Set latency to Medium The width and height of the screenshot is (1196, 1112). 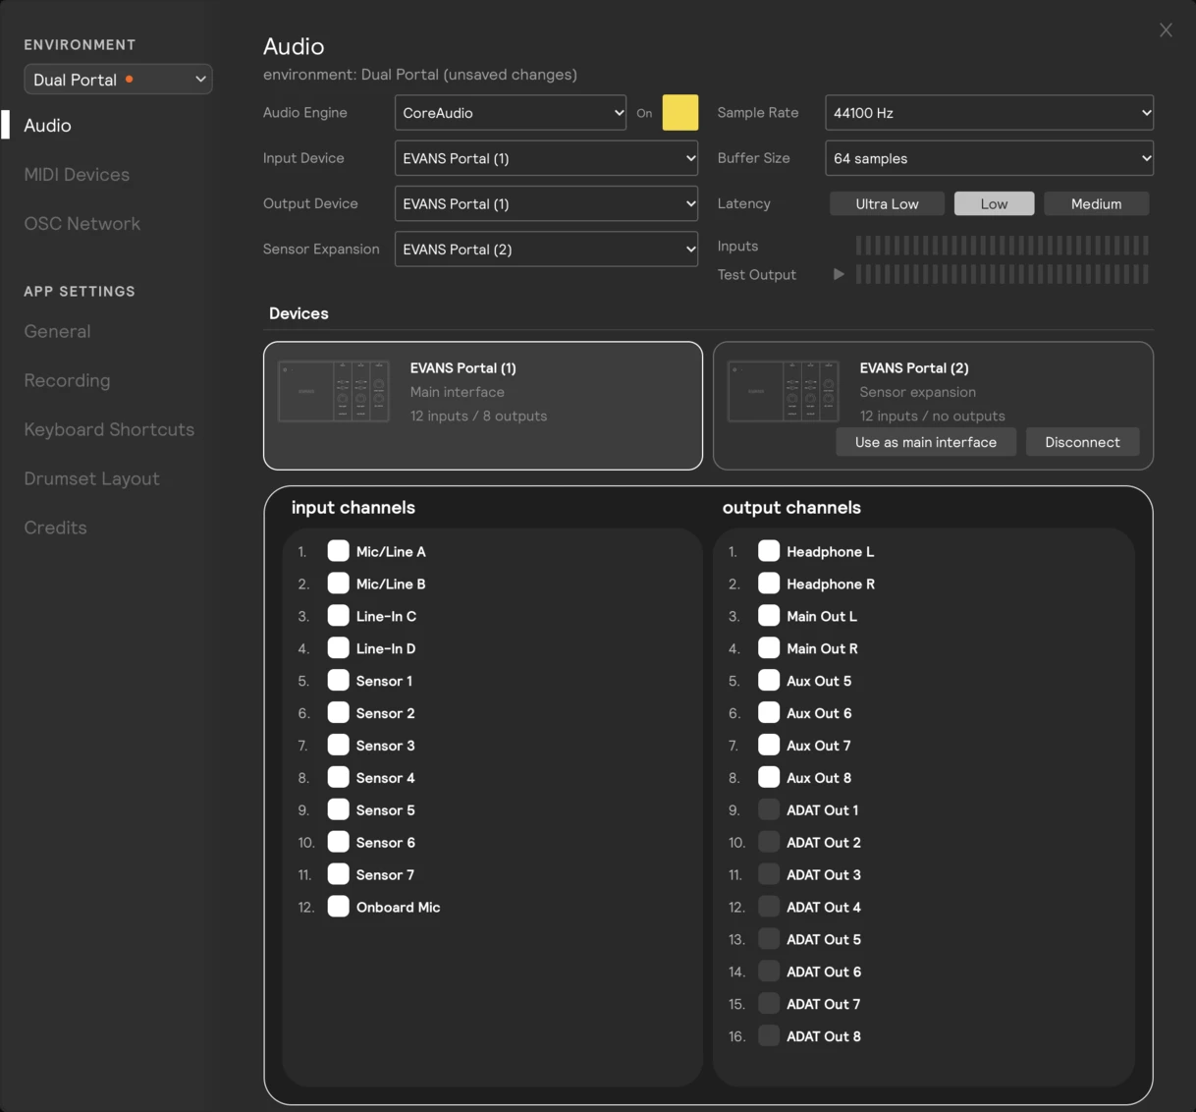[1096, 203]
